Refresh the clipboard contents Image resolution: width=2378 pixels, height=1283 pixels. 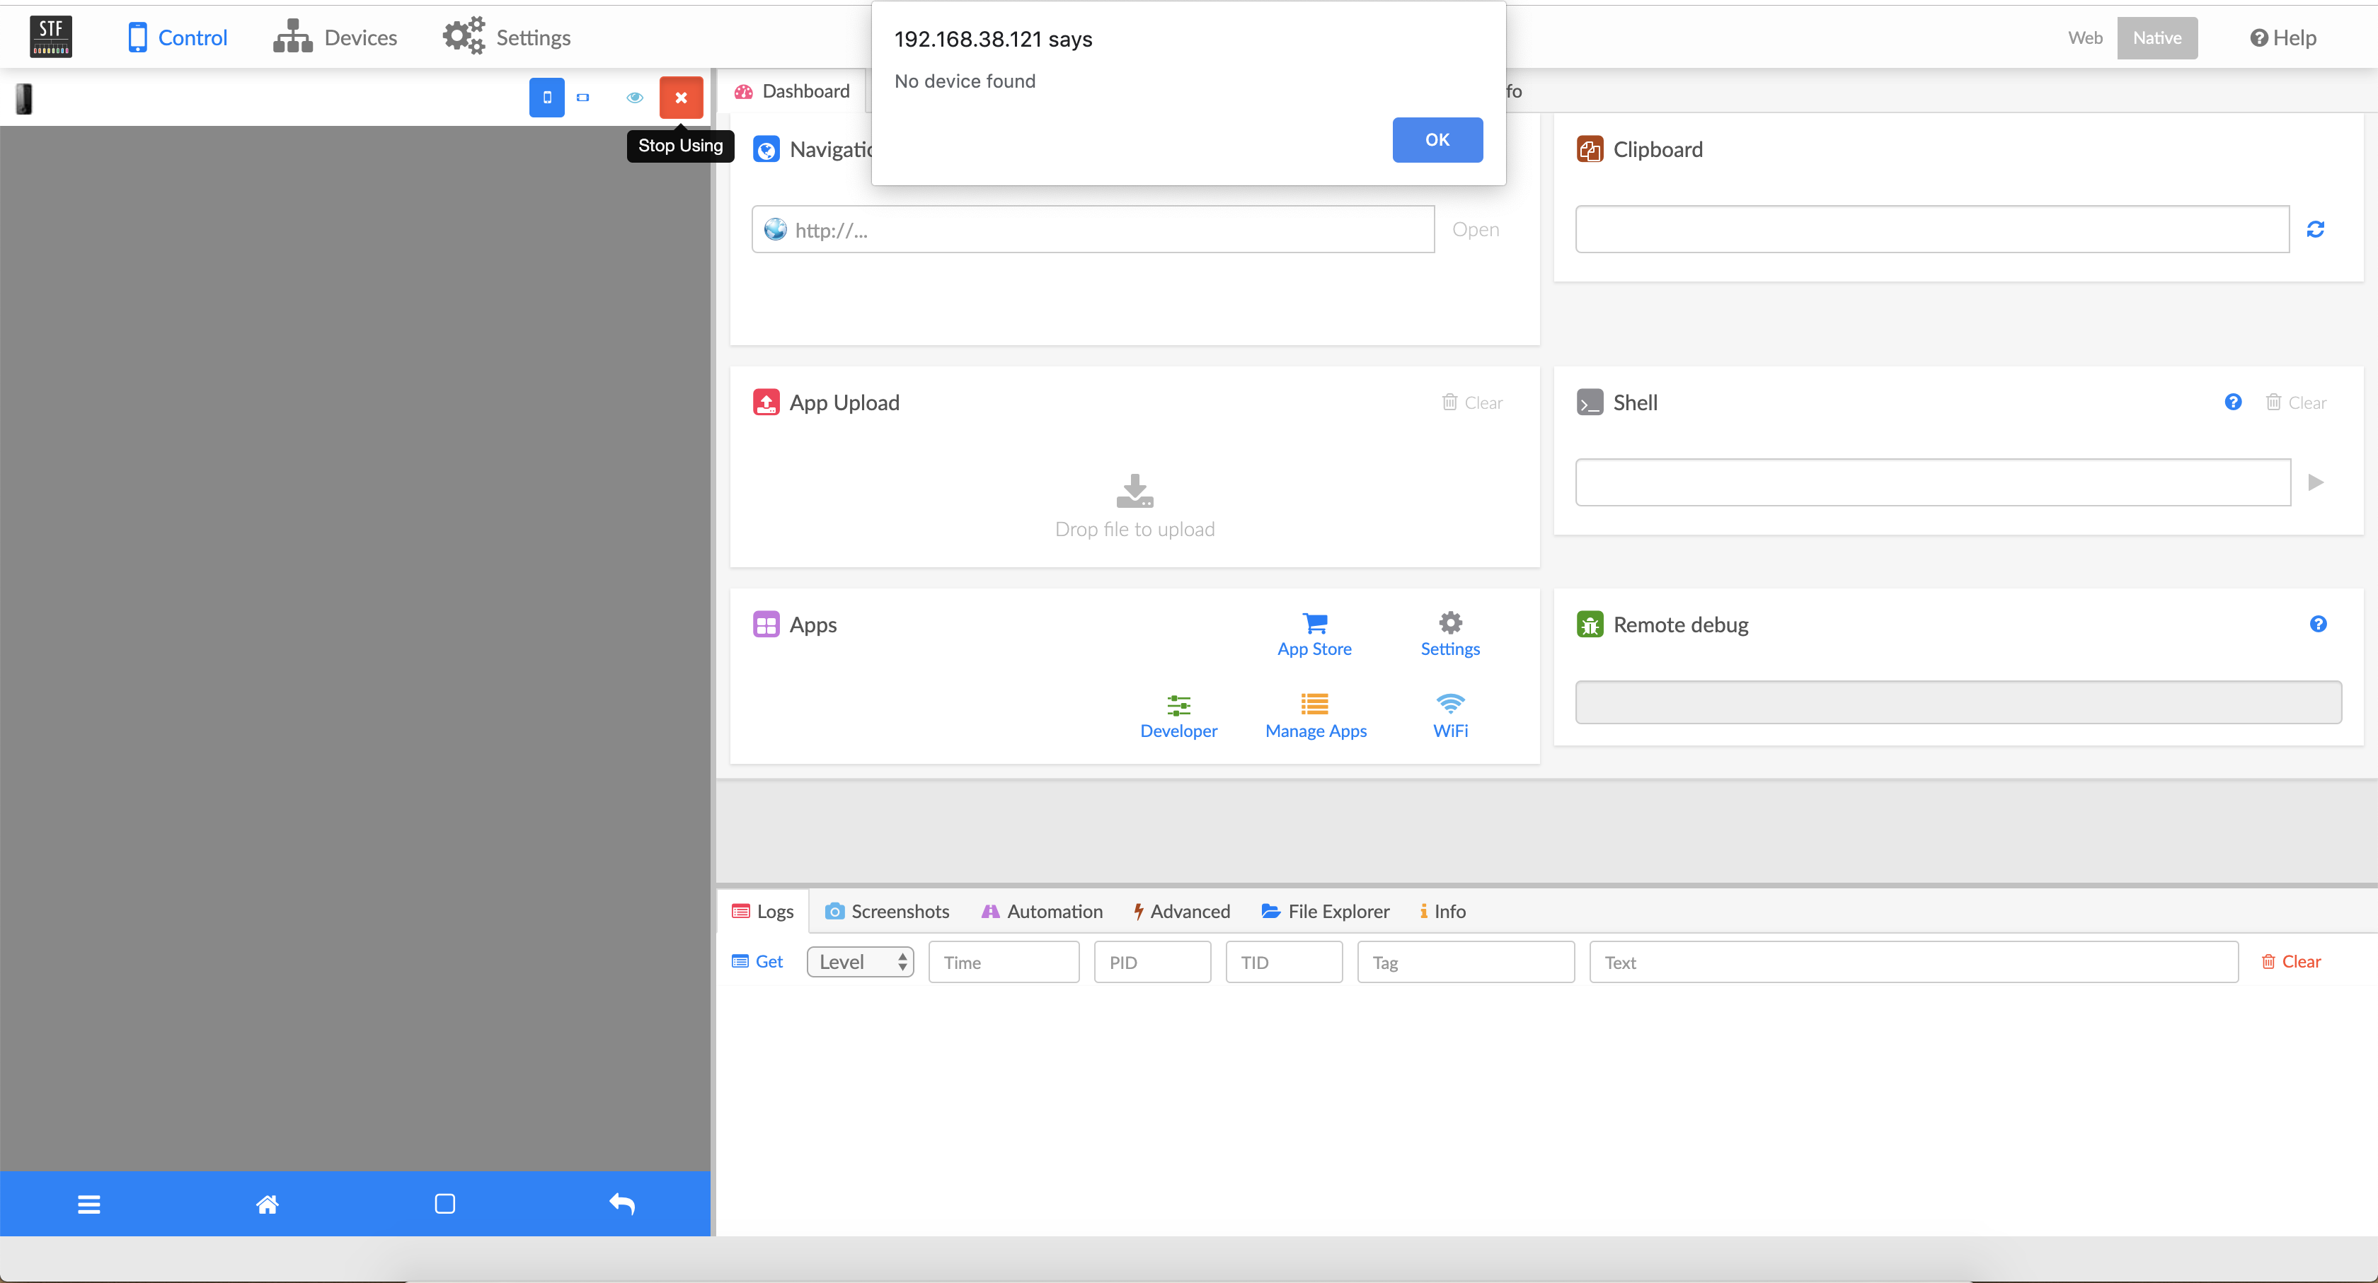tap(2316, 228)
